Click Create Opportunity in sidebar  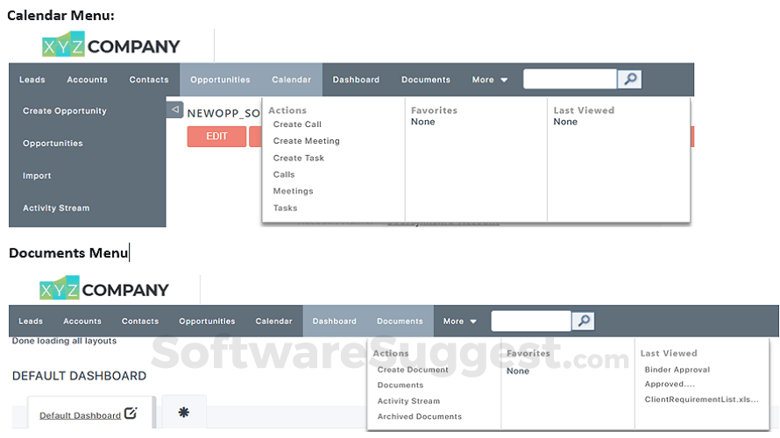click(65, 111)
